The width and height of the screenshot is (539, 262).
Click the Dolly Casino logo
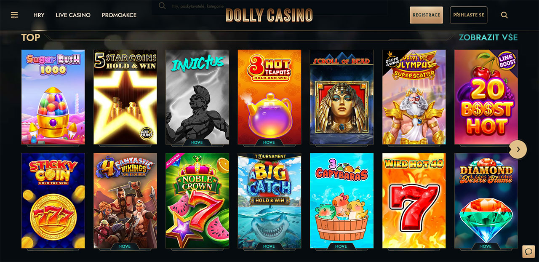(x=269, y=15)
